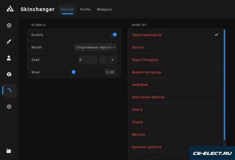Open the eye visuals sidebar section

(x=9, y=74)
